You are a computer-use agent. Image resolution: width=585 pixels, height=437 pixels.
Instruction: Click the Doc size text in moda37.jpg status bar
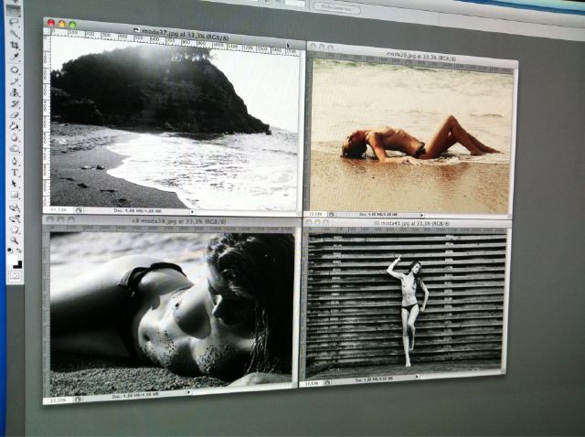coord(136,211)
